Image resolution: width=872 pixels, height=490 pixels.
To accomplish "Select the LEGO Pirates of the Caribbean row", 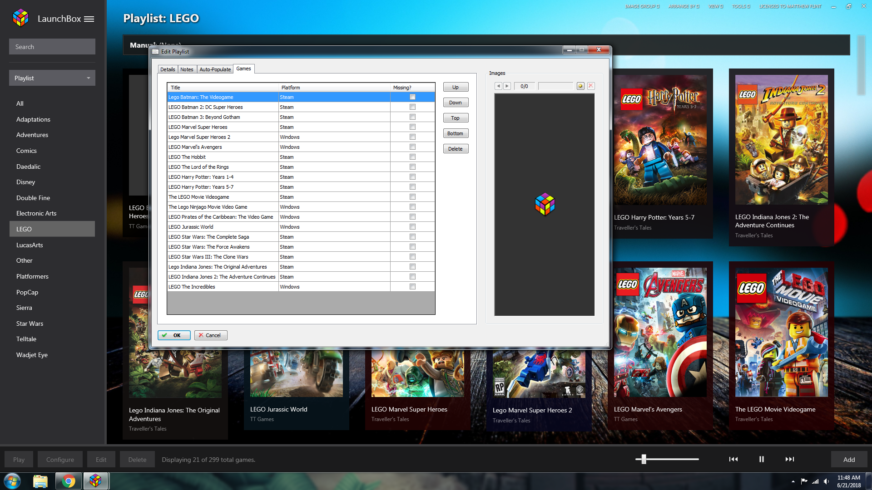I will tap(301, 217).
